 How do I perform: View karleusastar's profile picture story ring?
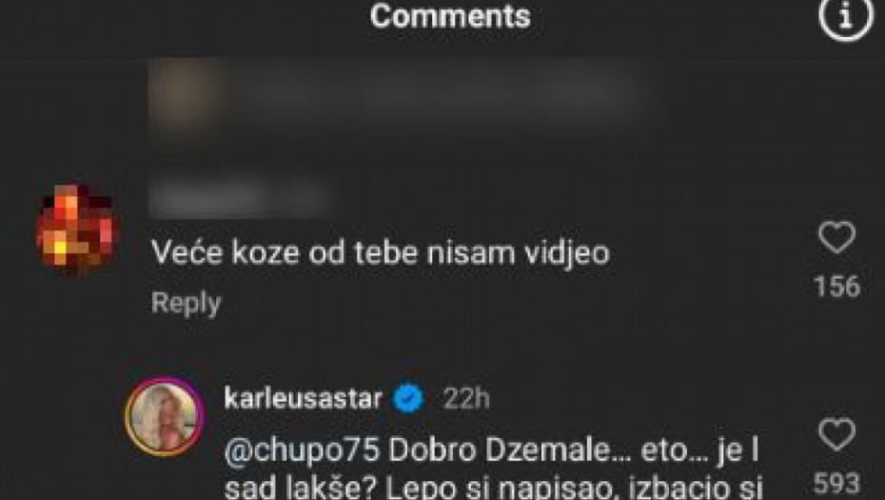coord(164,417)
